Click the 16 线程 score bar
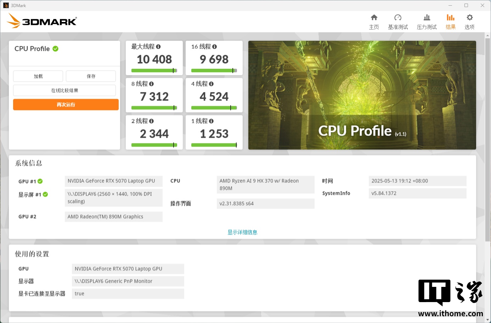This screenshot has height=323, width=491. 214,70
